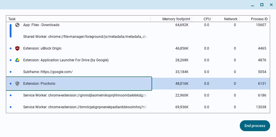Sort by CPU column header
The height and width of the screenshot is (137, 276).
tap(207, 19)
